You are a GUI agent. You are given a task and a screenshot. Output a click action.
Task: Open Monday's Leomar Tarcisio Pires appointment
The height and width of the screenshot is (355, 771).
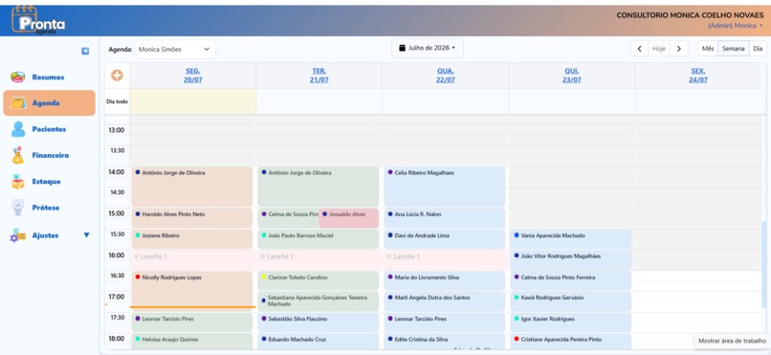tap(191, 322)
